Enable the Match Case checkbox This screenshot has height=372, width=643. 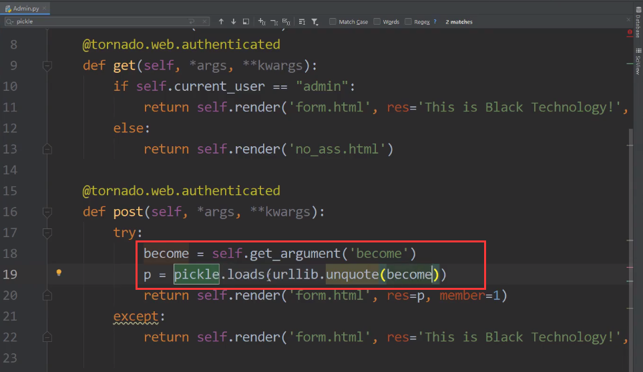333,21
